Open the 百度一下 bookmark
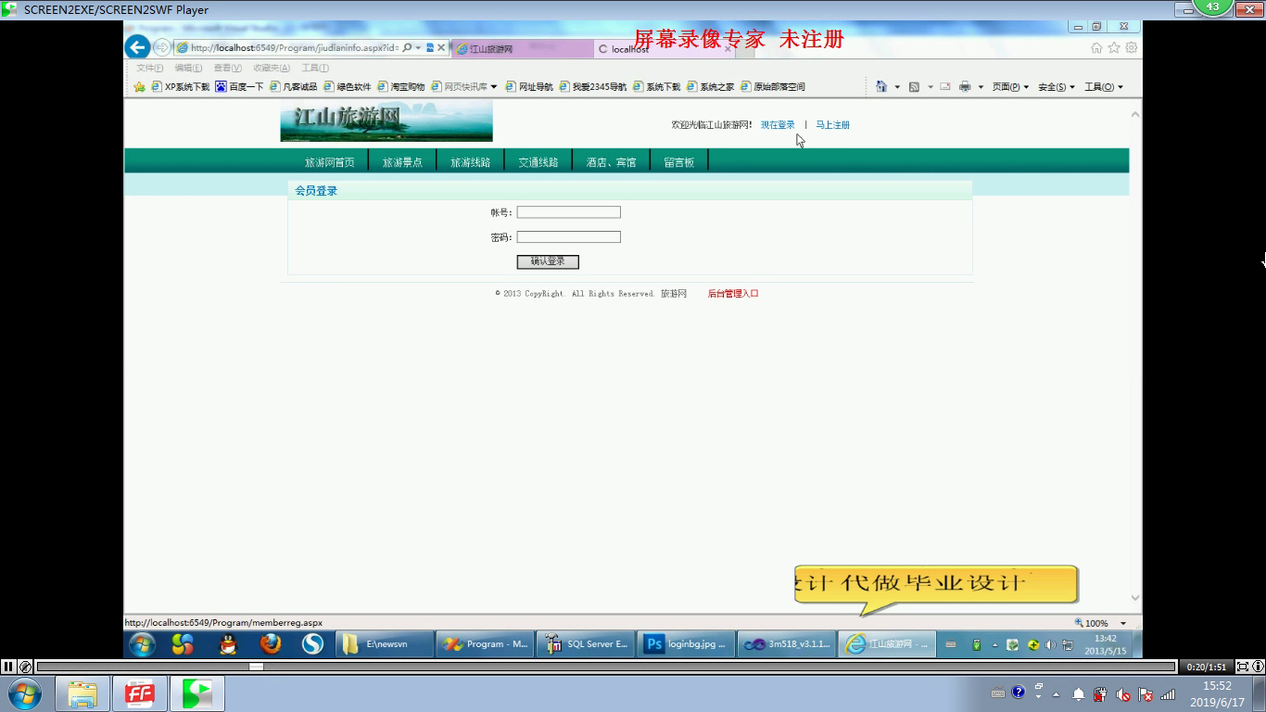 [239, 87]
